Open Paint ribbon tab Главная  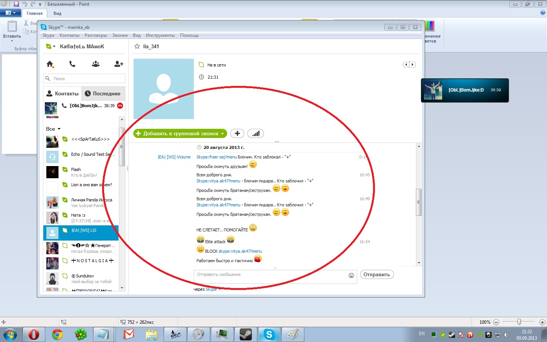point(35,13)
